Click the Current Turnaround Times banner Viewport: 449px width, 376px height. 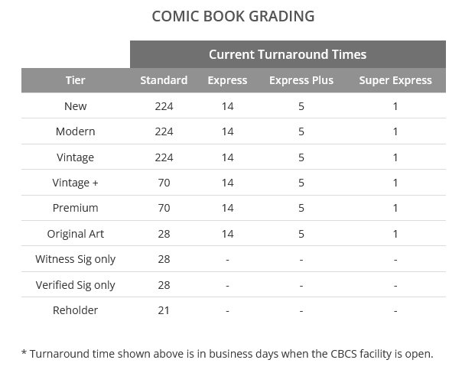click(x=288, y=54)
